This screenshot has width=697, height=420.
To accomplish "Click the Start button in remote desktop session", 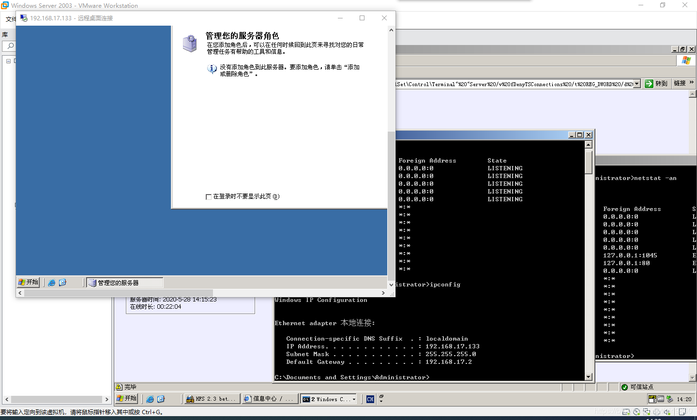I will point(28,282).
